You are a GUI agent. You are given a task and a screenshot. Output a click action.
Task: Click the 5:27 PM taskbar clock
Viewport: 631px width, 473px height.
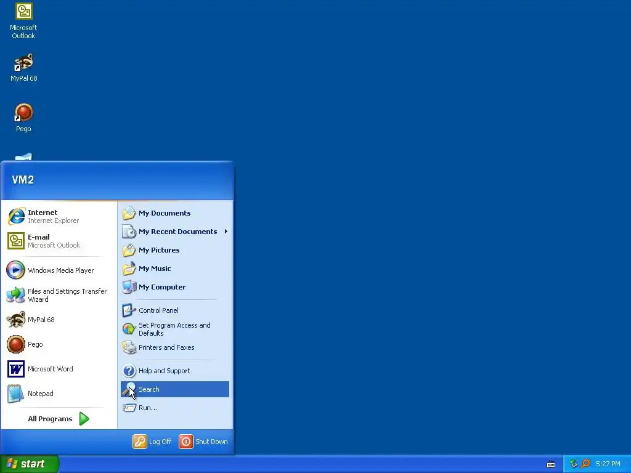point(608,464)
